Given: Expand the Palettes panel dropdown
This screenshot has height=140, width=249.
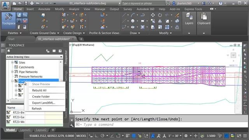Looking at the screenshot, I should [x=21, y=33].
